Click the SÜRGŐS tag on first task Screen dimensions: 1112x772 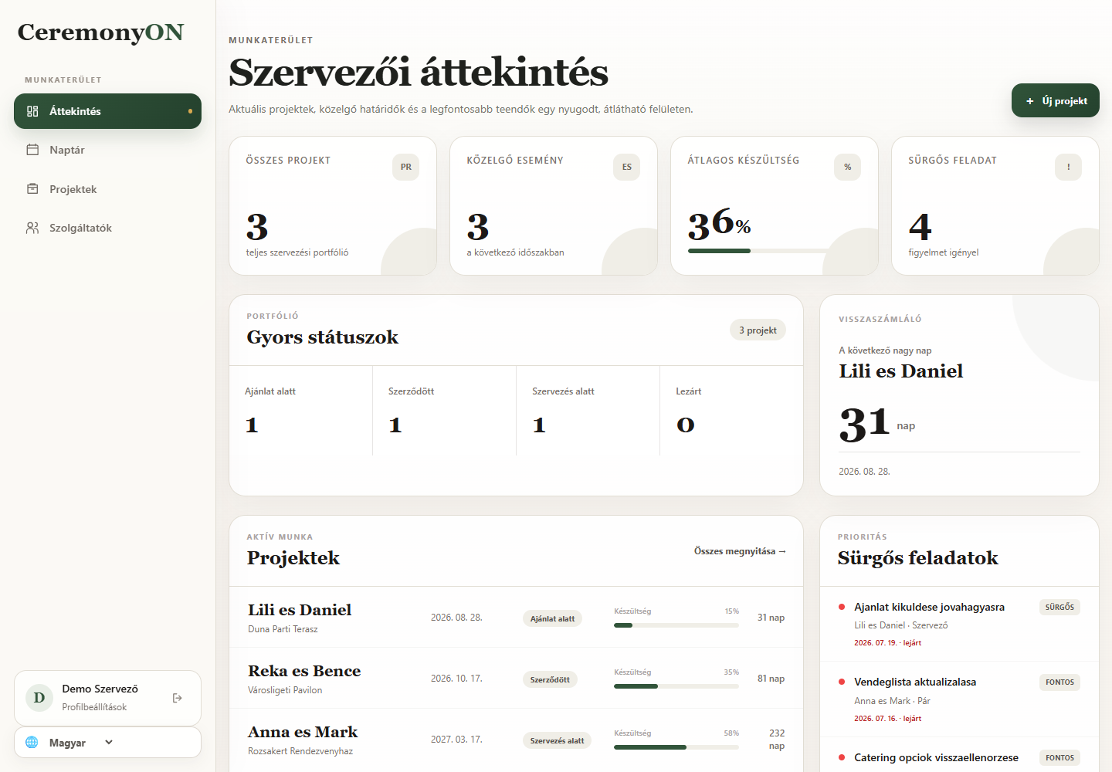pyautogui.click(x=1059, y=607)
